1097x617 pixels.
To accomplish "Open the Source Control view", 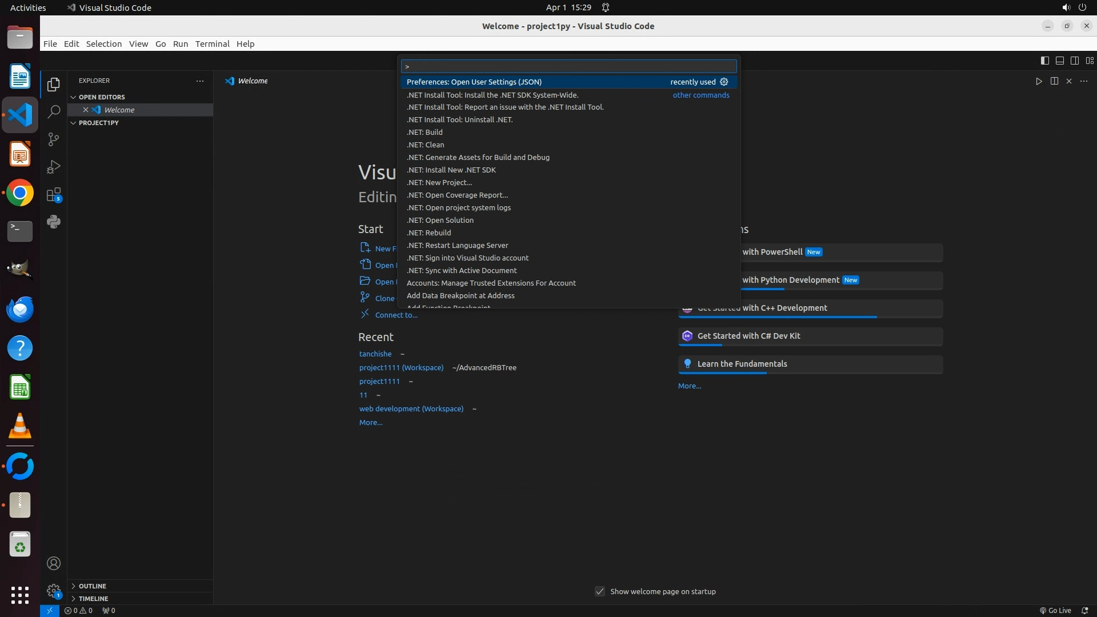I will point(54,139).
